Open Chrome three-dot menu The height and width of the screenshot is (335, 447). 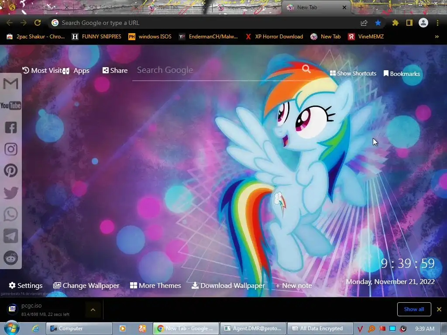click(437, 23)
